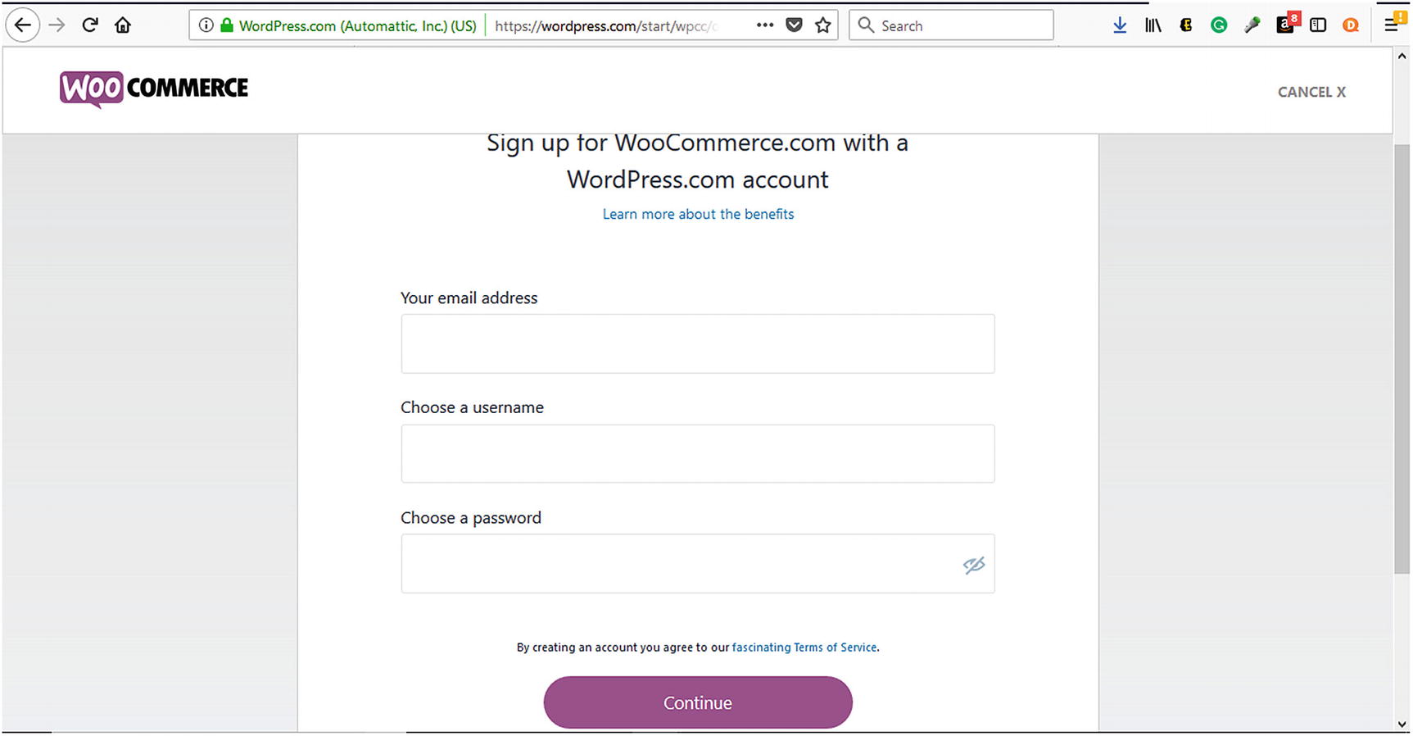Focus the Your email address field

[x=698, y=343]
